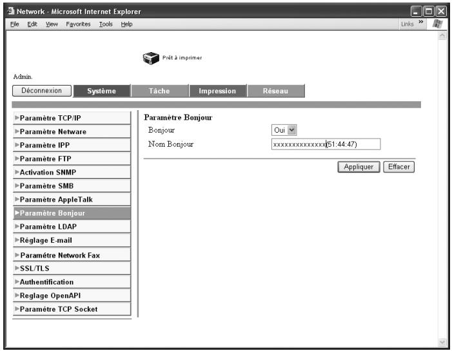Open the Tools menu
Image resolution: width=452 pixels, height=351 pixels.
click(106, 24)
